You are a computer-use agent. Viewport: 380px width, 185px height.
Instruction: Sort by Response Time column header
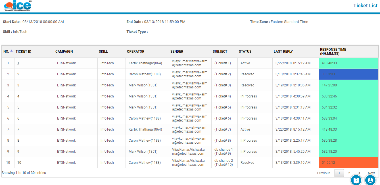333,51
